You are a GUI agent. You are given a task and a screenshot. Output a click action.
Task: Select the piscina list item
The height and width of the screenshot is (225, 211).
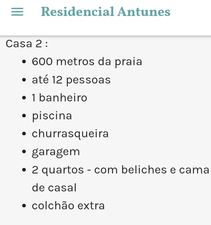52,116
